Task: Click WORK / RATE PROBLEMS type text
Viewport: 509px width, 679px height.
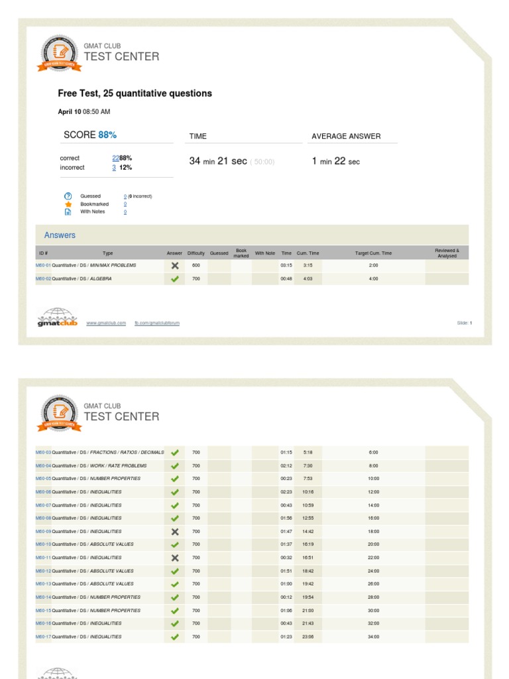Action: coord(118,466)
